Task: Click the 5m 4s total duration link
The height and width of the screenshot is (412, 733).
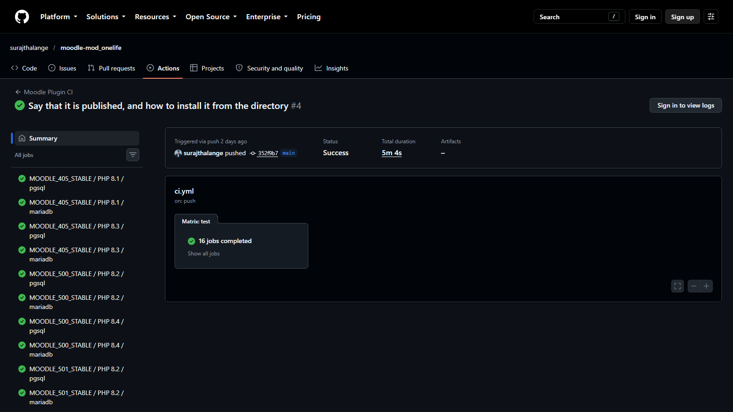Action: click(392, 153)
